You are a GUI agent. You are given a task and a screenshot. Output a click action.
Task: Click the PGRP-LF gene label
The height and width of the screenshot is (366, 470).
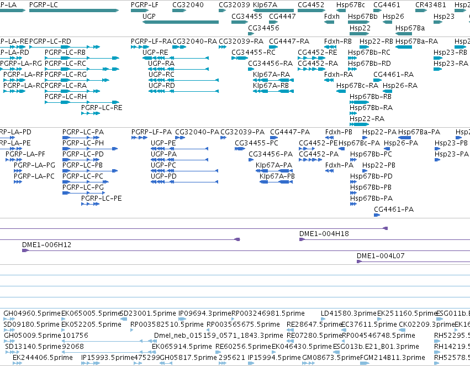click(145, 5)
